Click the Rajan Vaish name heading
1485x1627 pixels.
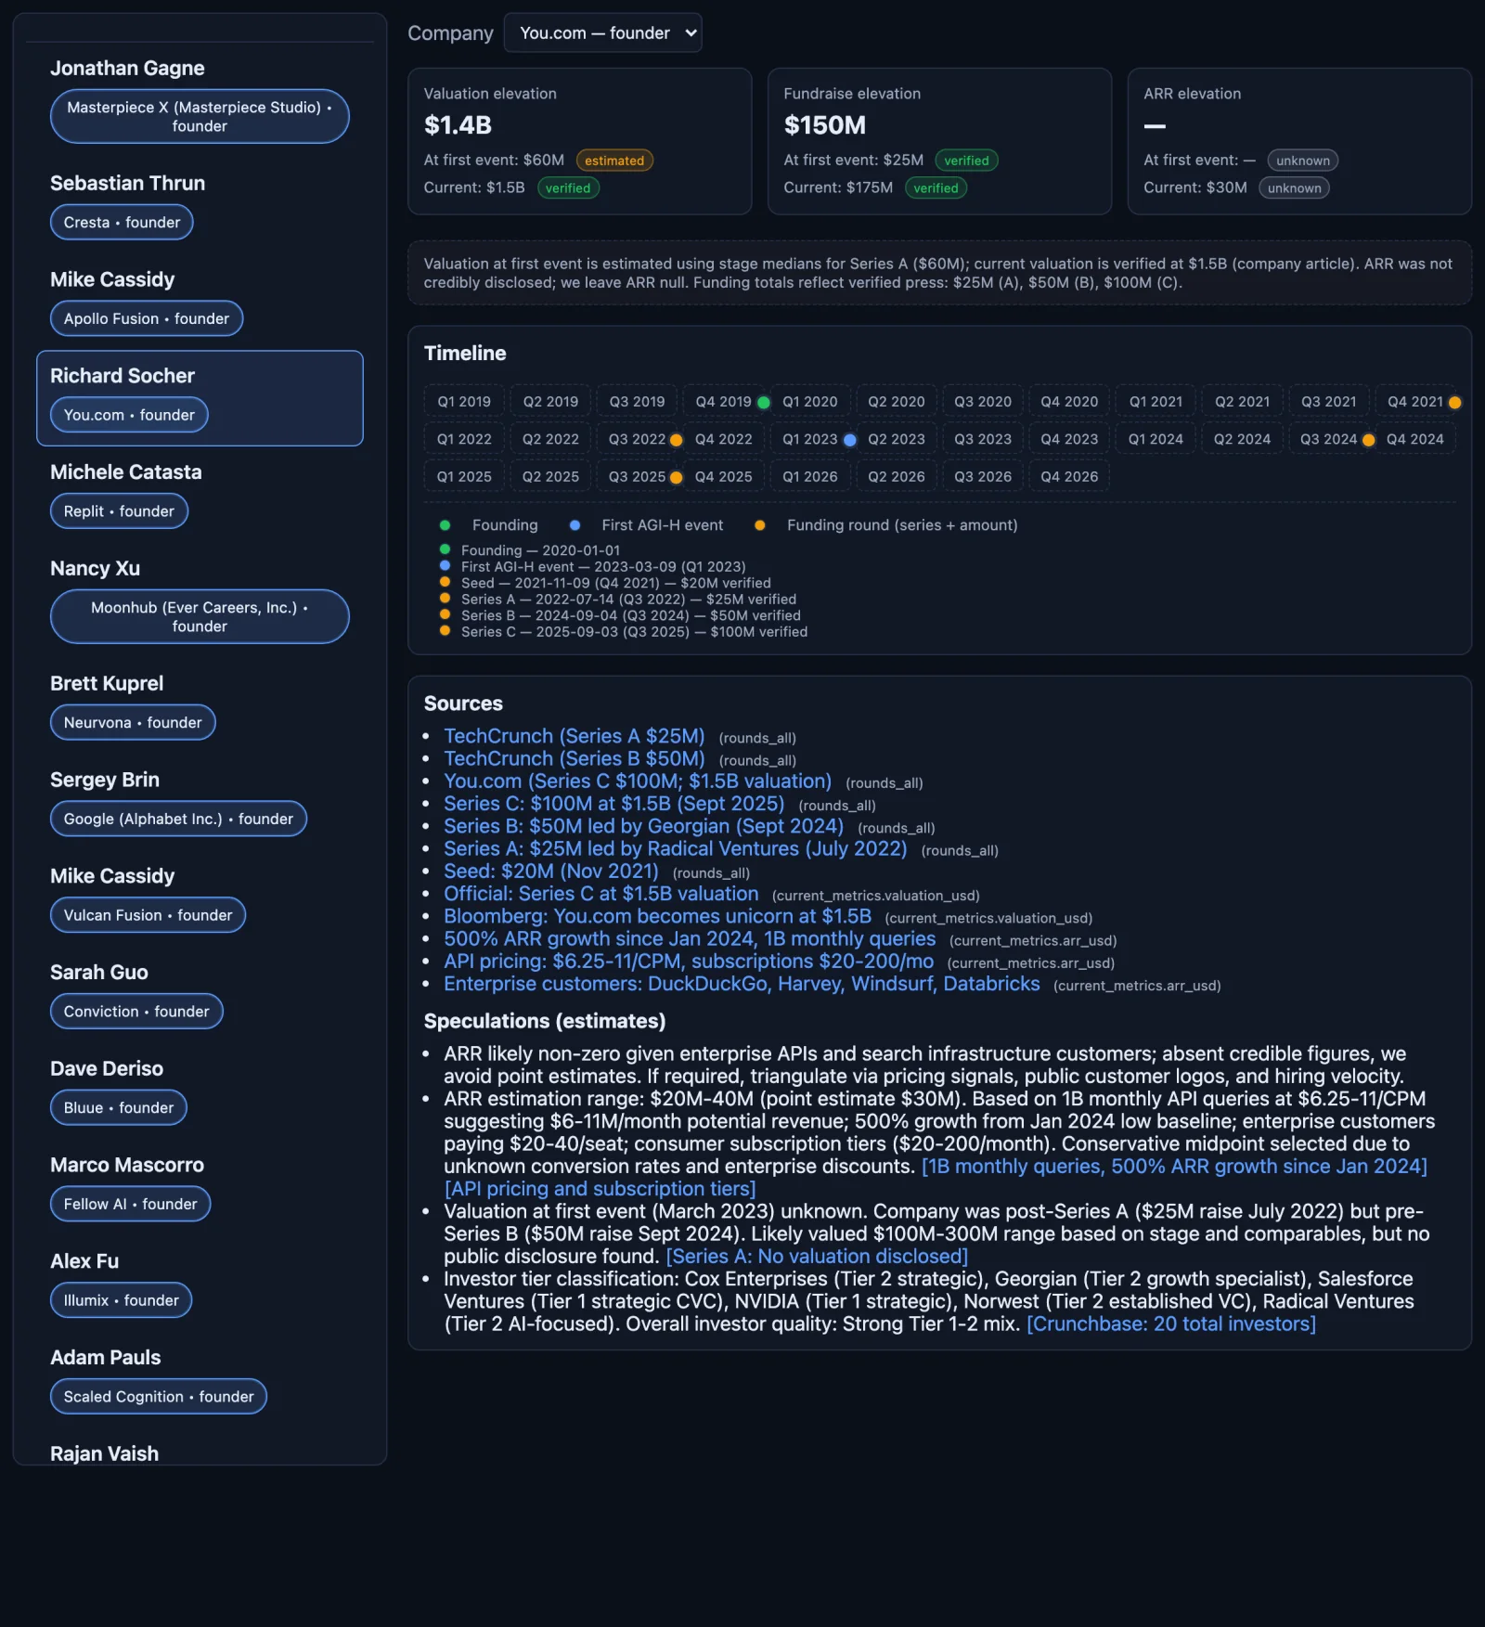pos(104,1453)
